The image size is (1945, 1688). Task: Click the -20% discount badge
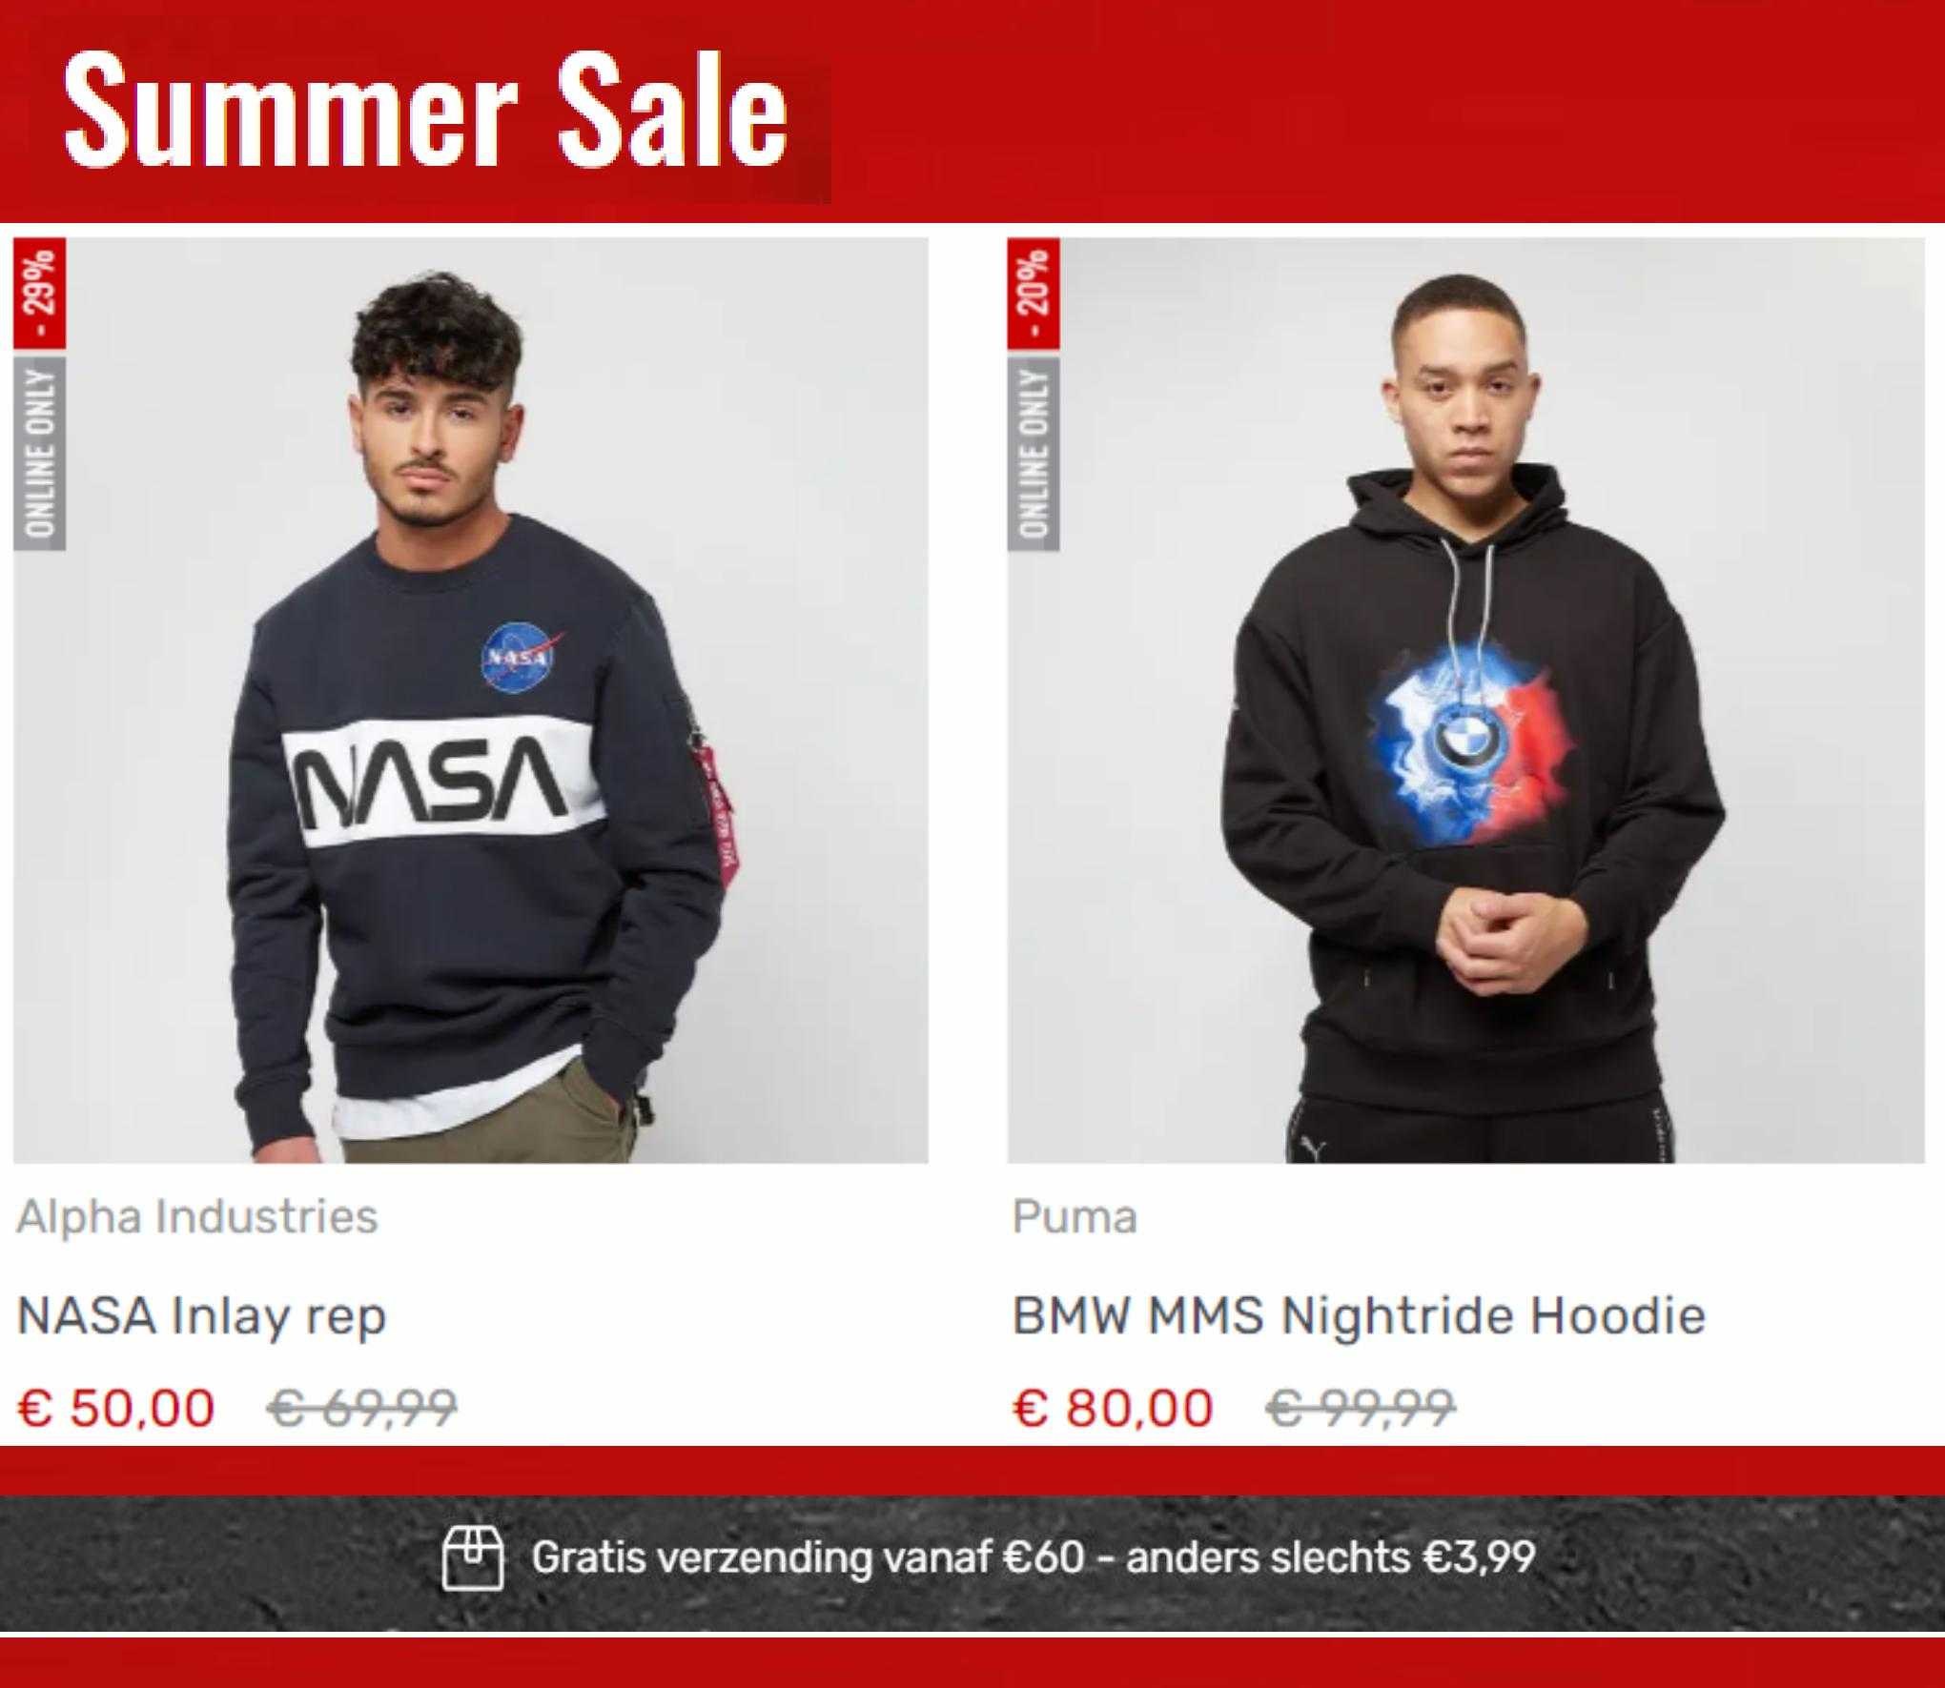click(1034, 295)
